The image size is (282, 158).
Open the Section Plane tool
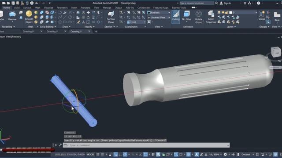pyautogui.click(x=111, y=17)
